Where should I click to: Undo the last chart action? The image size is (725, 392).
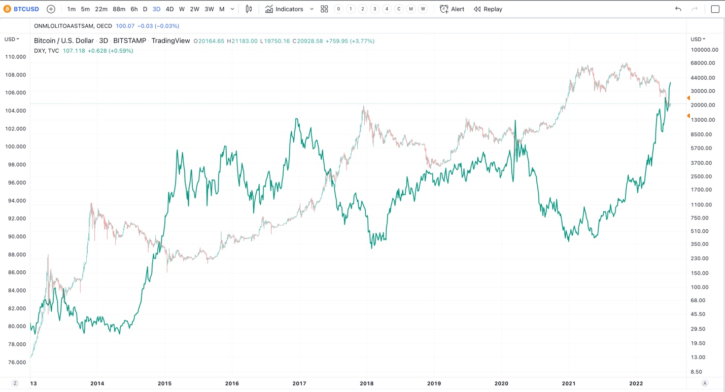pos(678,9)
